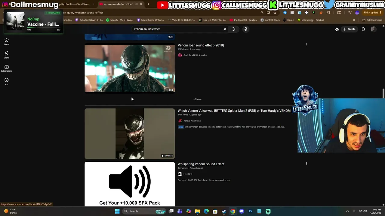This screenshot has width=385, height=216.
Task: Open the Control Room bookmark
Action: pos(270,20)
